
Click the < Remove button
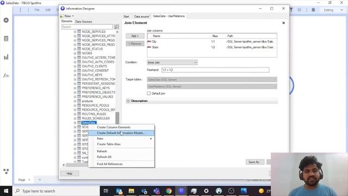(x=135, y=44)
